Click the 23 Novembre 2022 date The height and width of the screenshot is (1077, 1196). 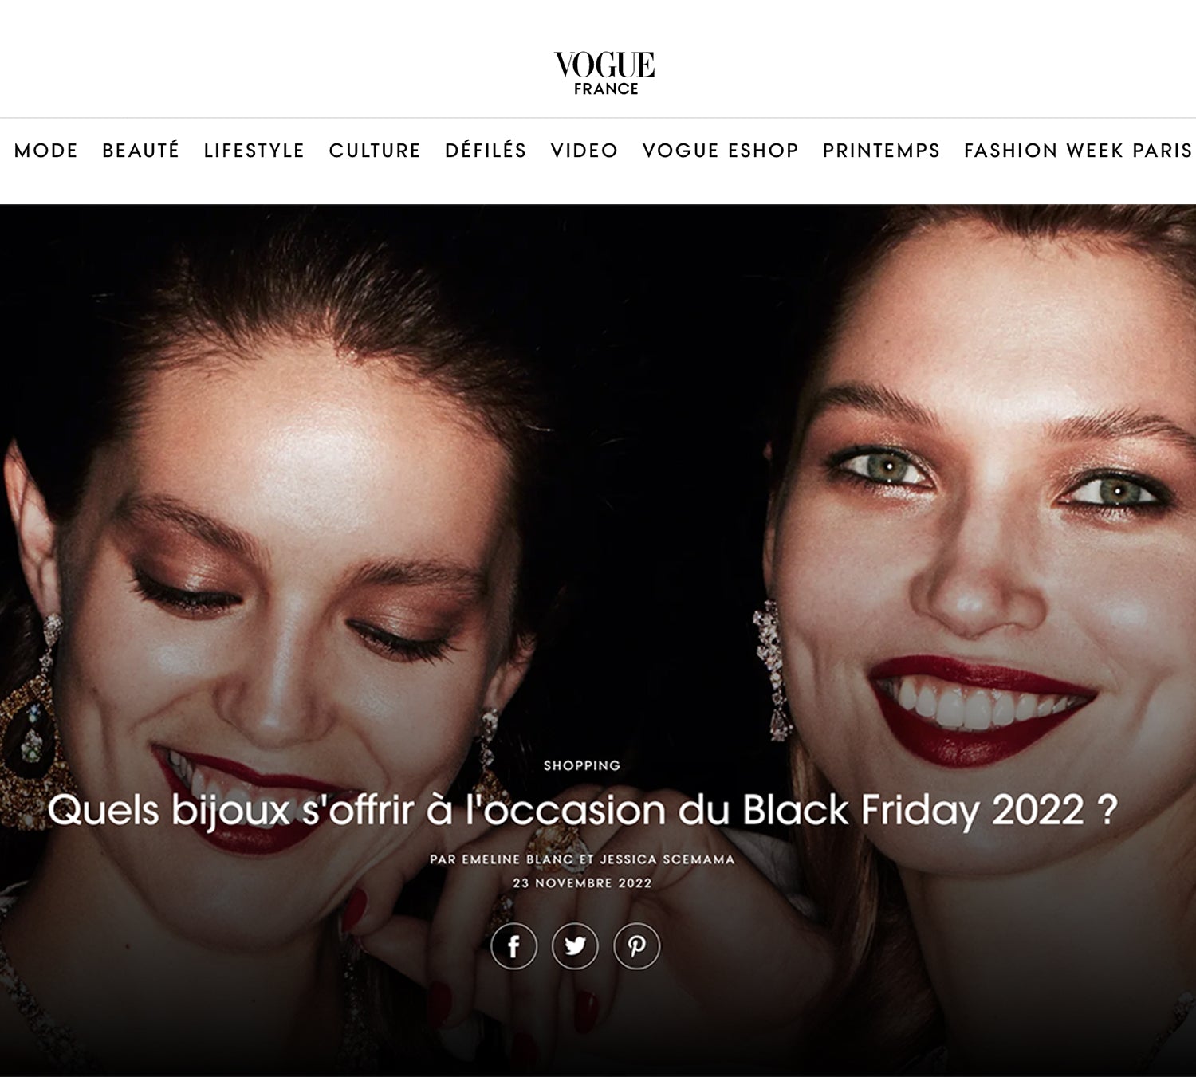[x=582, y=883]
